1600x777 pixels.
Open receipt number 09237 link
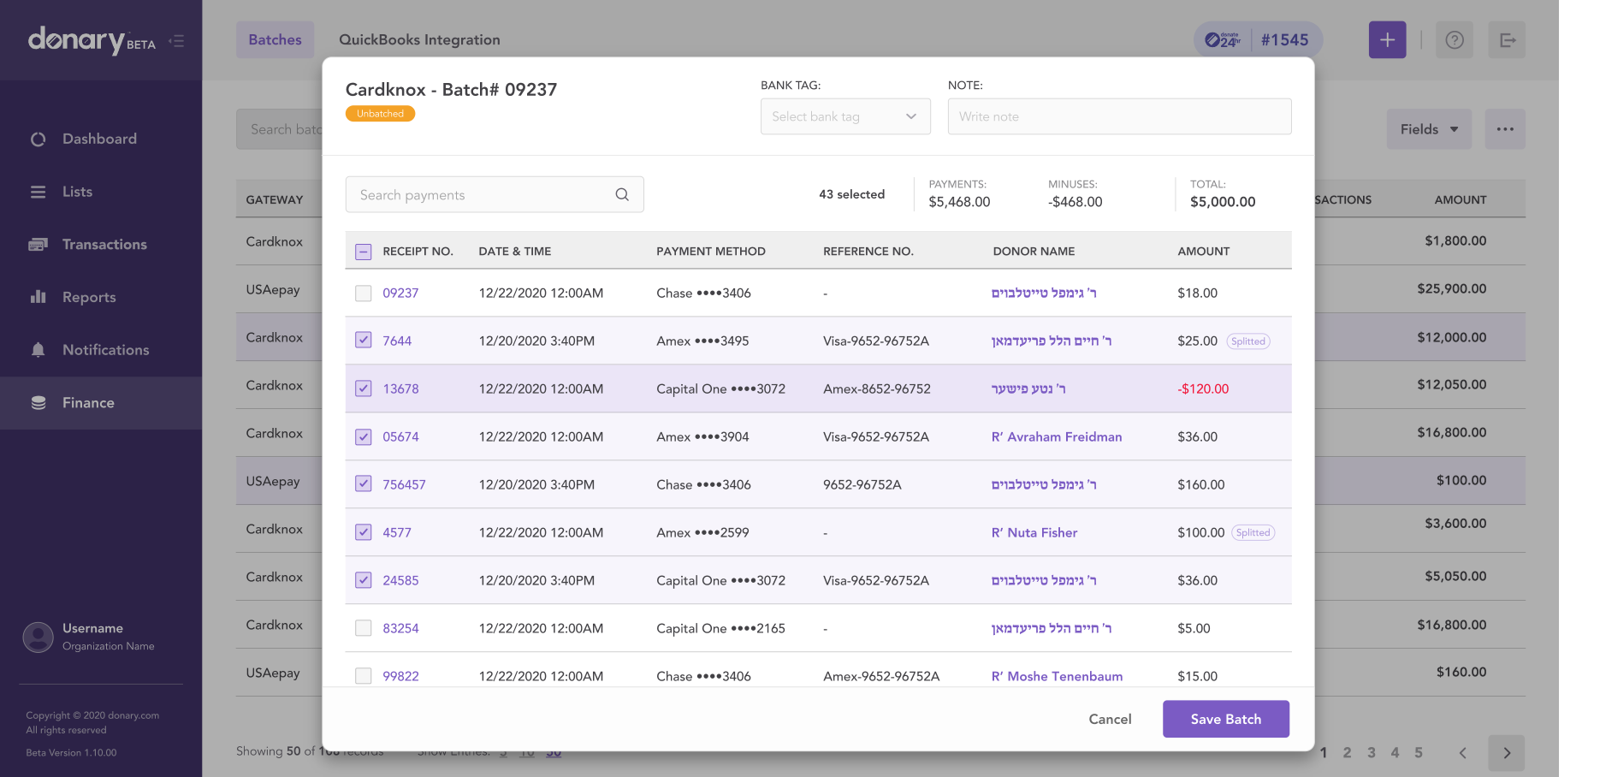point(400,293)
